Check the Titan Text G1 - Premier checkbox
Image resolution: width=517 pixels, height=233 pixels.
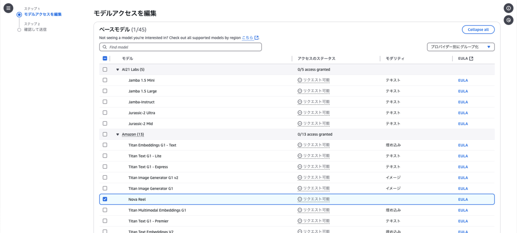[x=105, y=221]
